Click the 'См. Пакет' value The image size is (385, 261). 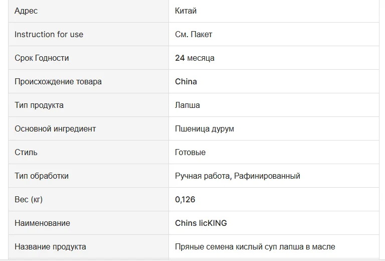194,34
